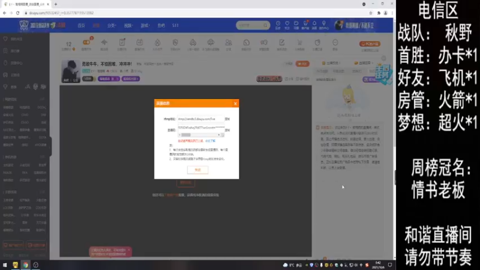Click the orange PC client button
480x270 pixels.
370,44
